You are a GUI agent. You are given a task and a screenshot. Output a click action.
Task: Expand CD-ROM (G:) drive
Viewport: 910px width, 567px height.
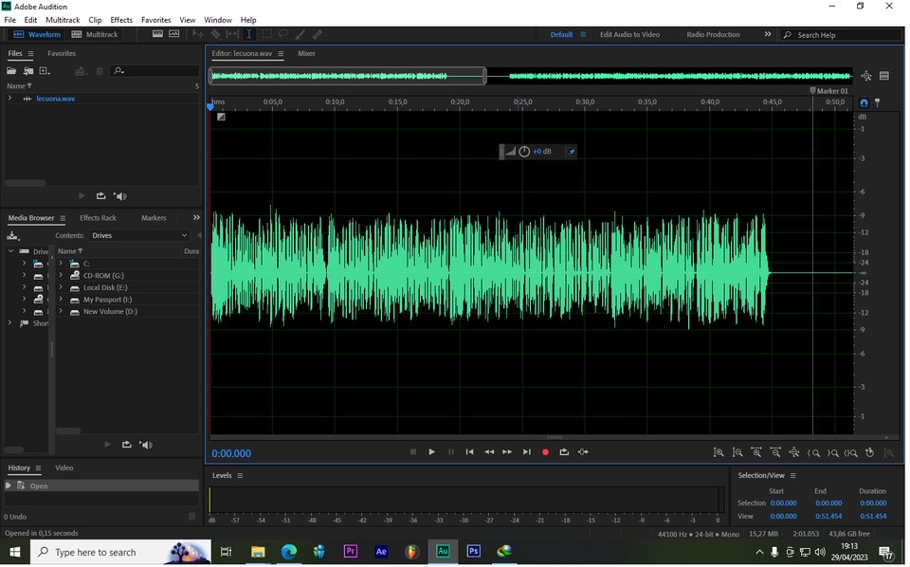coord(61,276)
